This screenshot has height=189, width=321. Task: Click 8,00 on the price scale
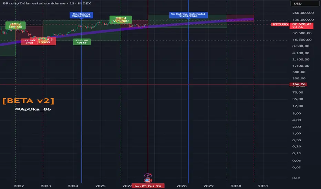(297, 113)
